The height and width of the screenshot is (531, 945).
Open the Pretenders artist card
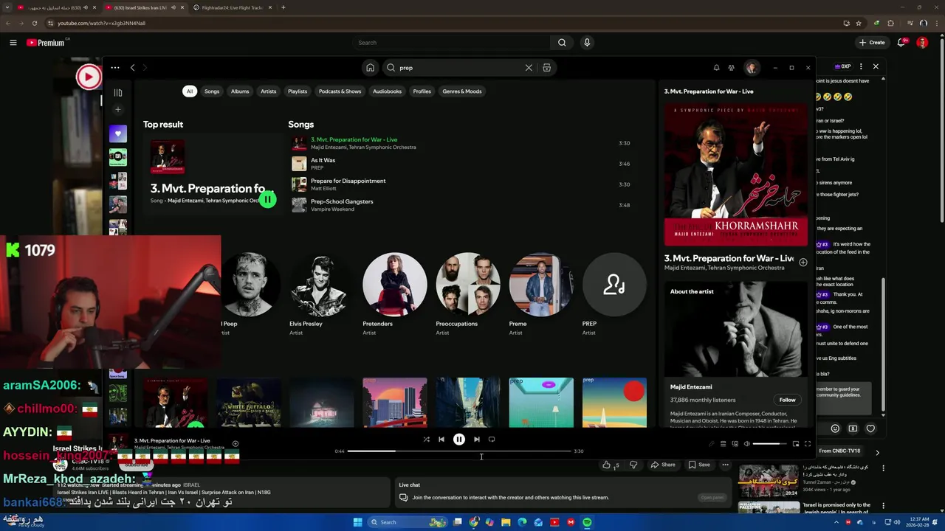tap(394, 294)
